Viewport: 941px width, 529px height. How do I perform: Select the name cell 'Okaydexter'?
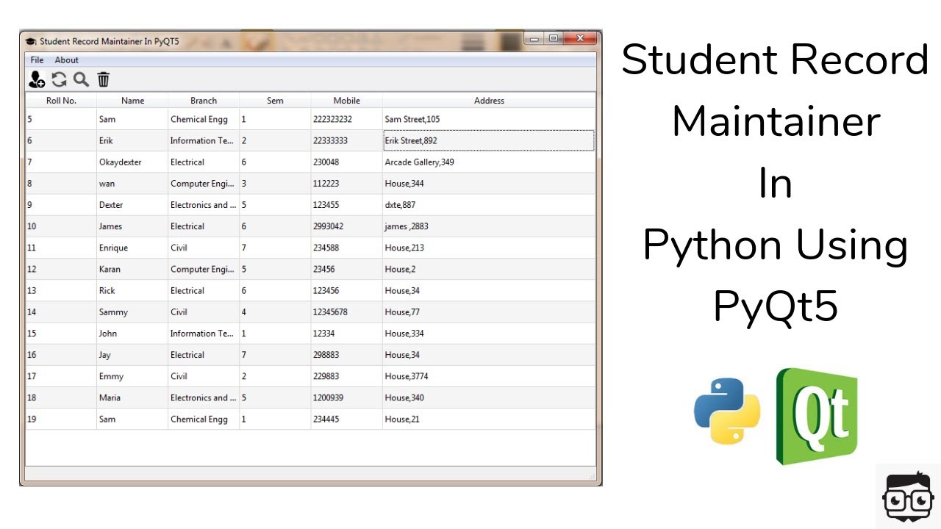click(x=132, y=162)
